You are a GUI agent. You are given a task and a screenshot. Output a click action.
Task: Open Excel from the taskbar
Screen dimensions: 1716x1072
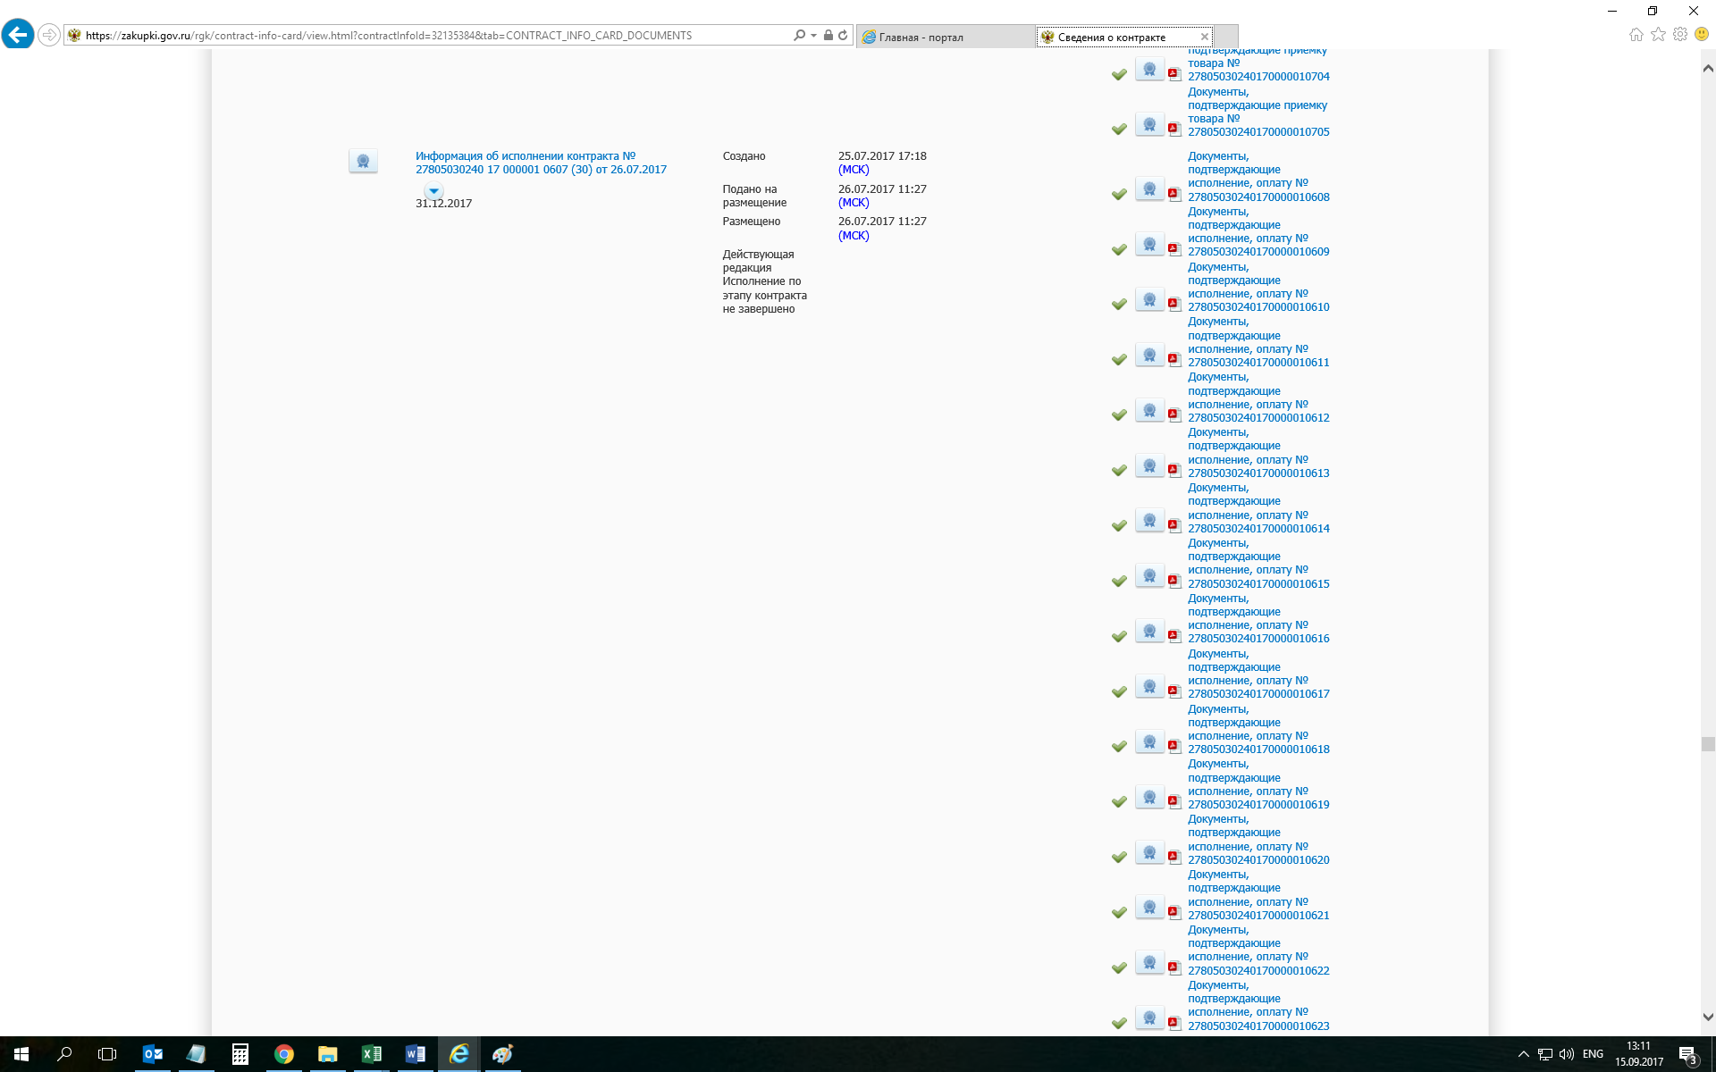coord(371,1054)
